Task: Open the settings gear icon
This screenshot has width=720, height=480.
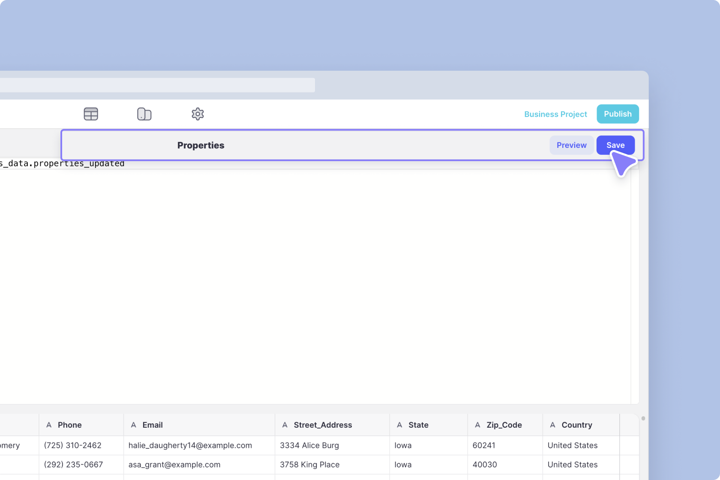Action: pyautogui.click(x=198, y=114)
